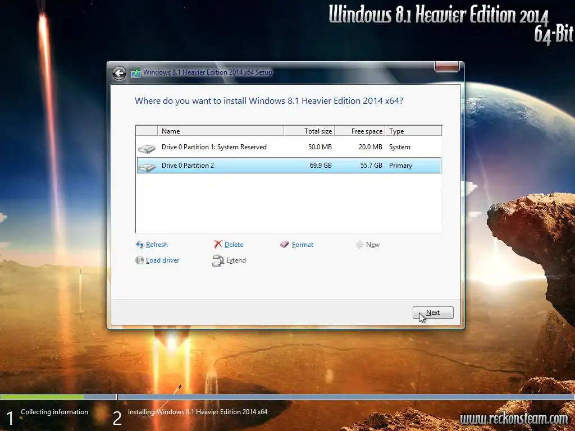575x431 pixels.
Task: Click the Primary type cell
Action: point(400,166)
